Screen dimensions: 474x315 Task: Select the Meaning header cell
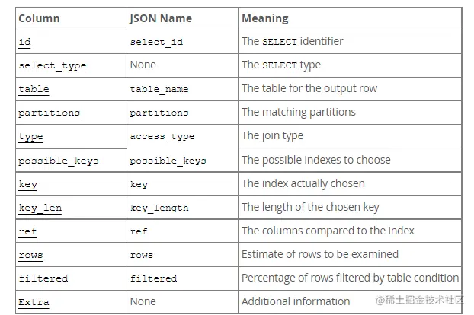coord(350,18)
